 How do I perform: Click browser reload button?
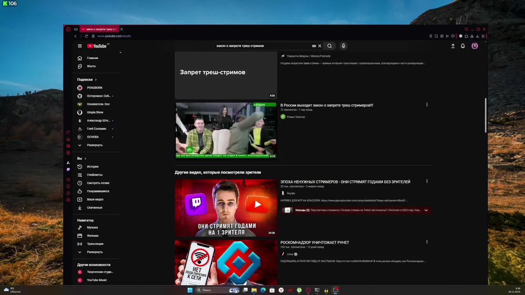point(86,36)
